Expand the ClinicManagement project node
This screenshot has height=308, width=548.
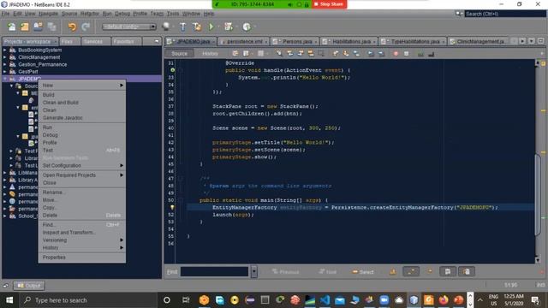click(4, 57)
